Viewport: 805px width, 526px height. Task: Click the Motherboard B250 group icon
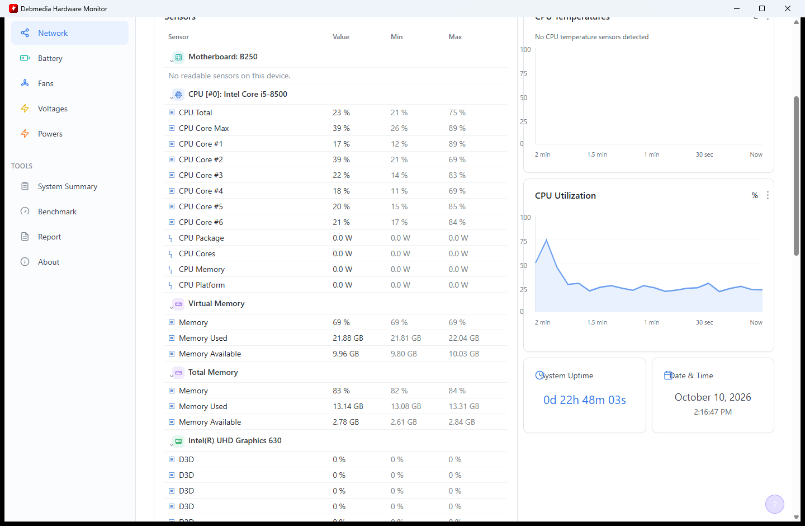178,57
